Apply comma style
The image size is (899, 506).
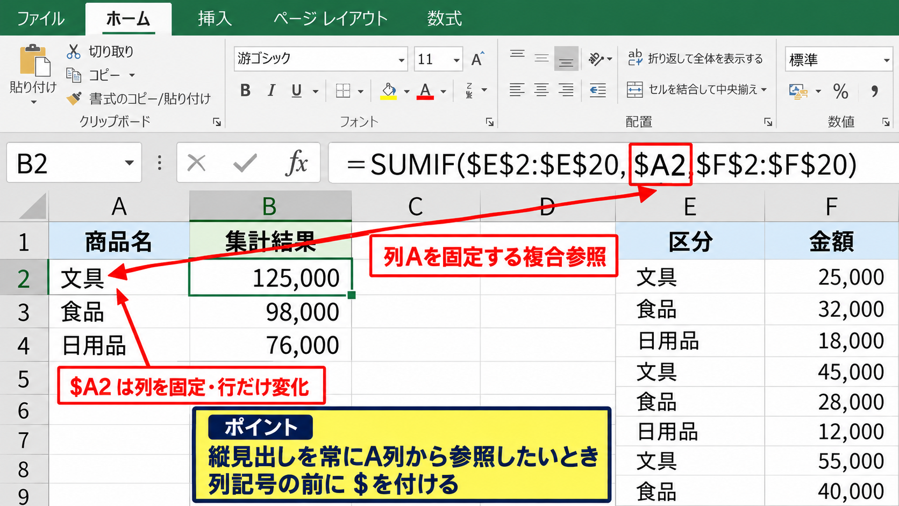(x=875, y=91)
